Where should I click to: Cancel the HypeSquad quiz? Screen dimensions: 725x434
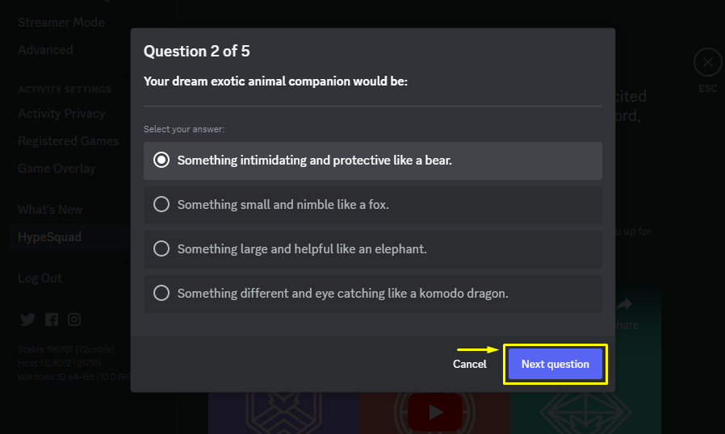click(469, 364)
